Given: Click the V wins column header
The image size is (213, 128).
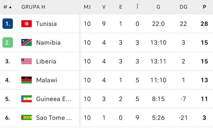Looking at the screenshot, I should (x=104, y=7).
